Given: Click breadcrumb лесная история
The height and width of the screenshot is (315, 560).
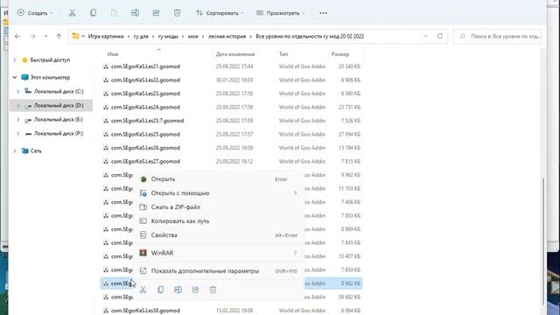Looking at the screenshot, I should point(227,36).
